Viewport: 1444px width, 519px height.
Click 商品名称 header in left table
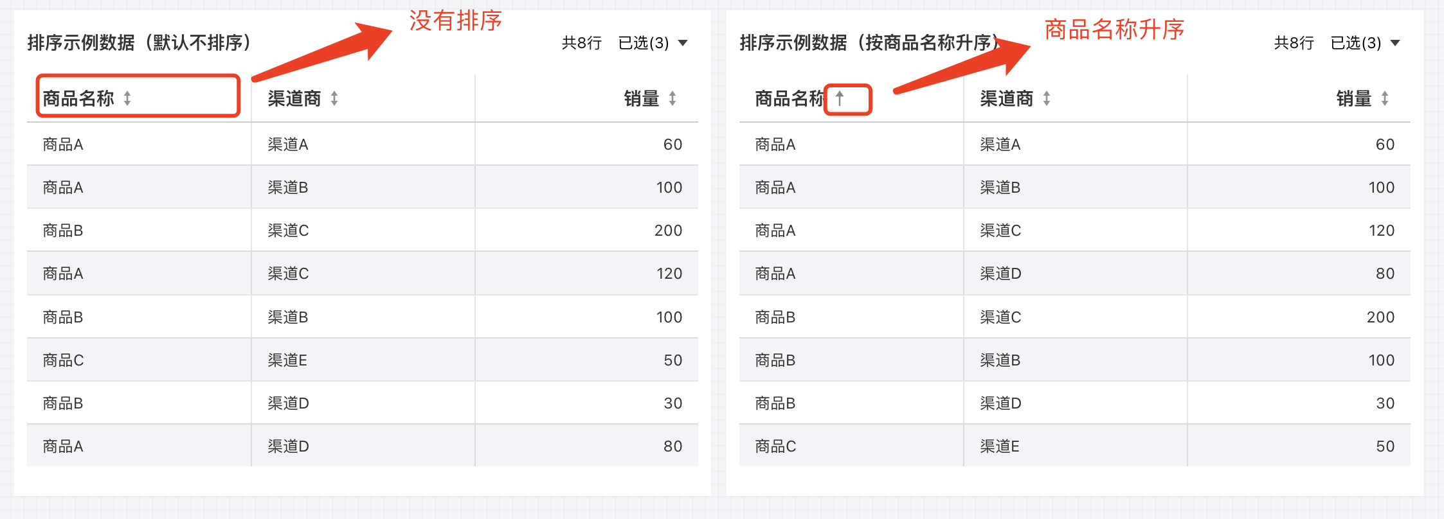[x=78, y=98]
